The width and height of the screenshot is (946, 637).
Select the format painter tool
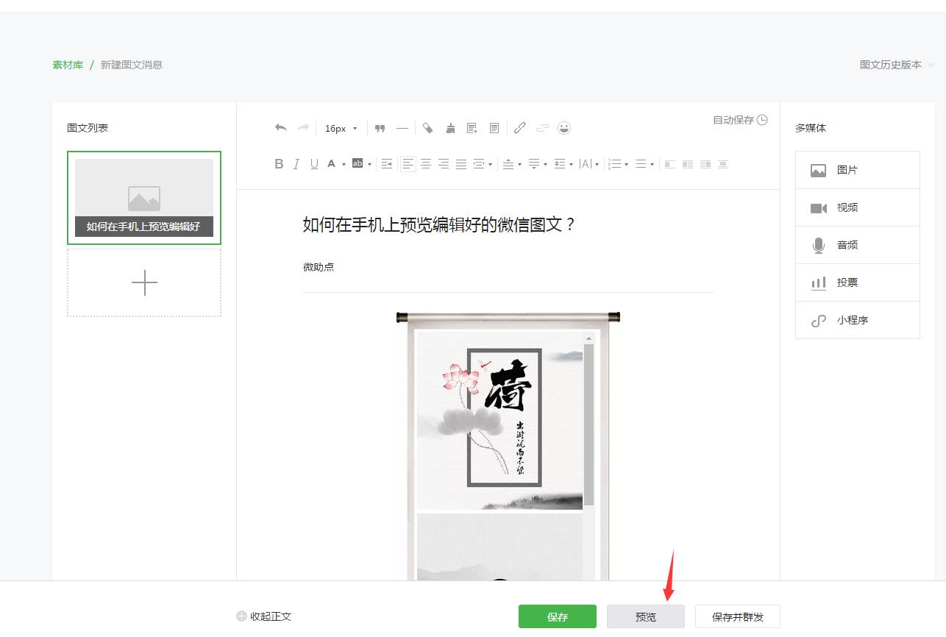coord(427,128)
